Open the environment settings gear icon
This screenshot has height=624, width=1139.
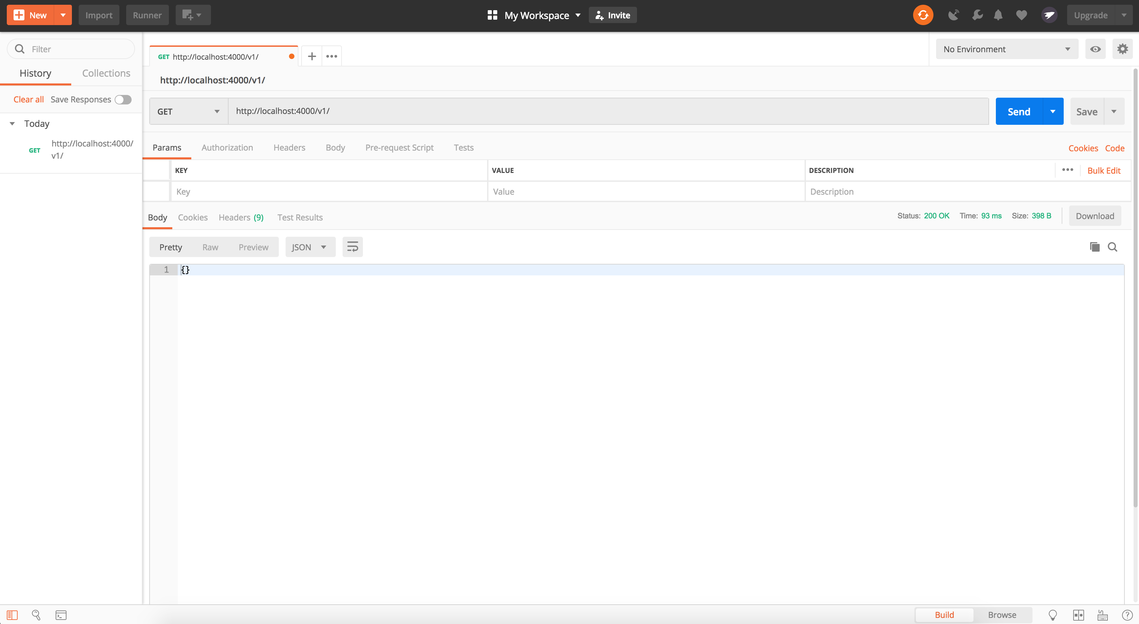pyautogui.click(x=1122, y=49)
